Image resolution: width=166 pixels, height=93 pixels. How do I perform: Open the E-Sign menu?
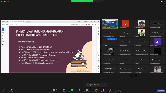point(16,25)
